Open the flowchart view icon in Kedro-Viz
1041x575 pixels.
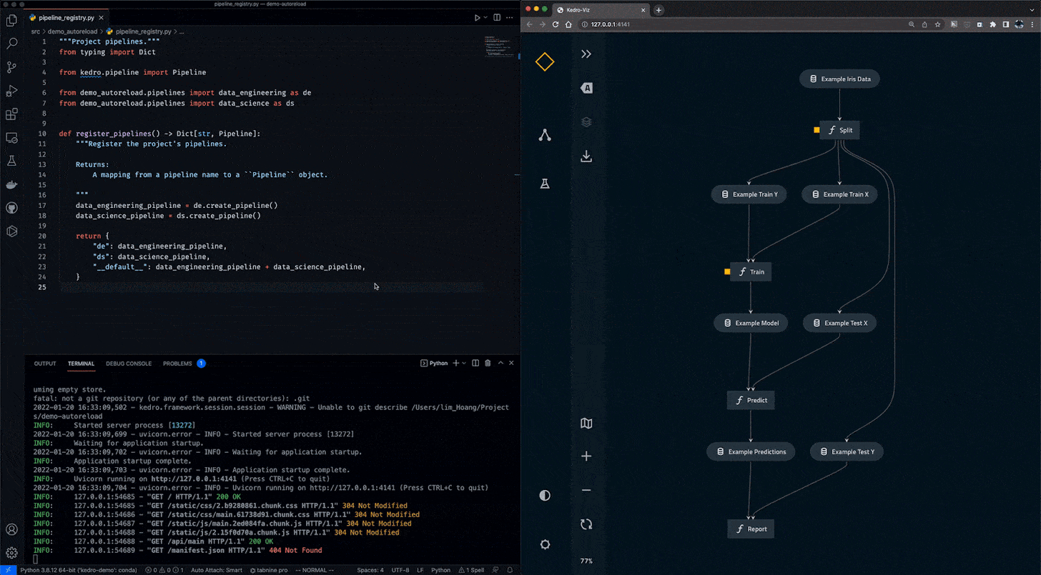545,135
